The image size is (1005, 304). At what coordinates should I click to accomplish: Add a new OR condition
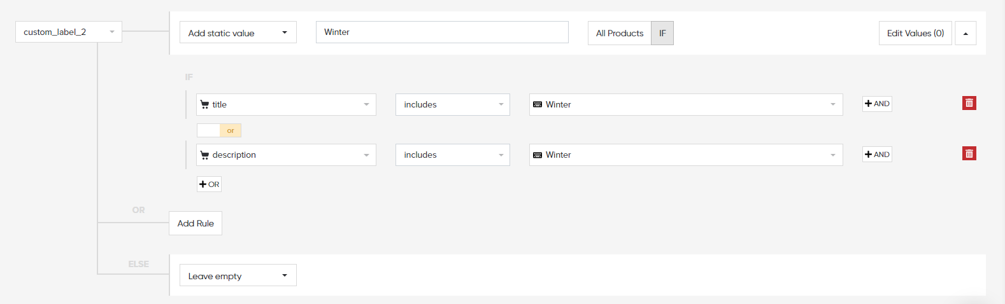point(209,184)
